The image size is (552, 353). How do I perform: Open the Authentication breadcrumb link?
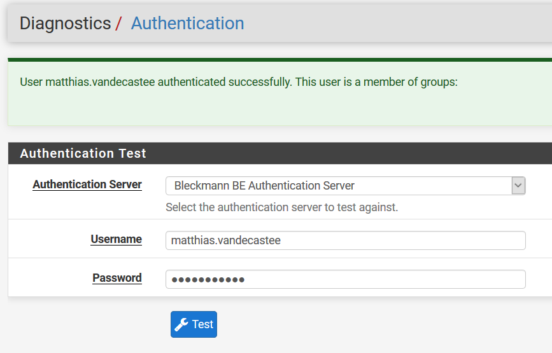(187, 24)
